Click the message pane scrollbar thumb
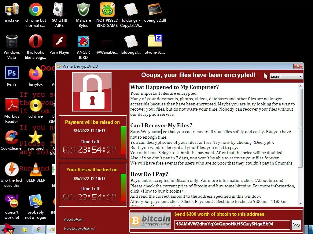313x234 pixels. pos(300,128)
